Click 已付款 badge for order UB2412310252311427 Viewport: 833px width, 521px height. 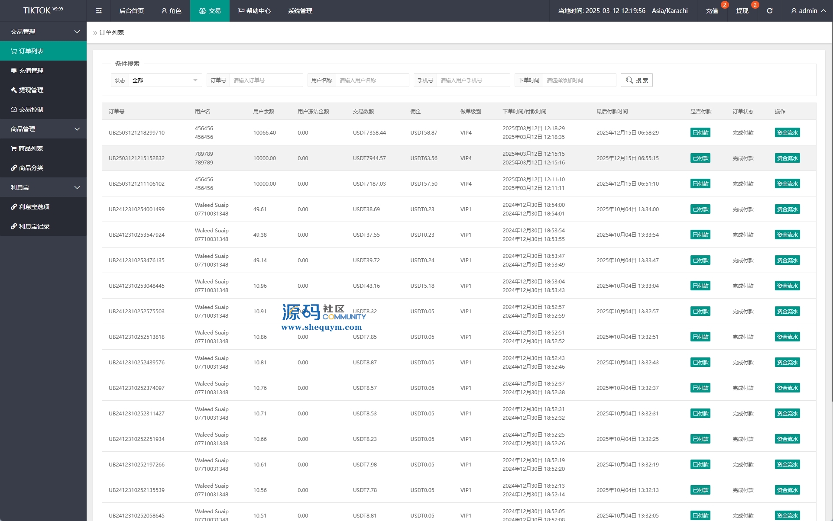click(700, 413)
